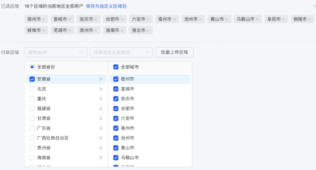The width and height of the screenshot is (316, 170).
Task: Remove the 滁州市 tag
Action: click(96, 31)
